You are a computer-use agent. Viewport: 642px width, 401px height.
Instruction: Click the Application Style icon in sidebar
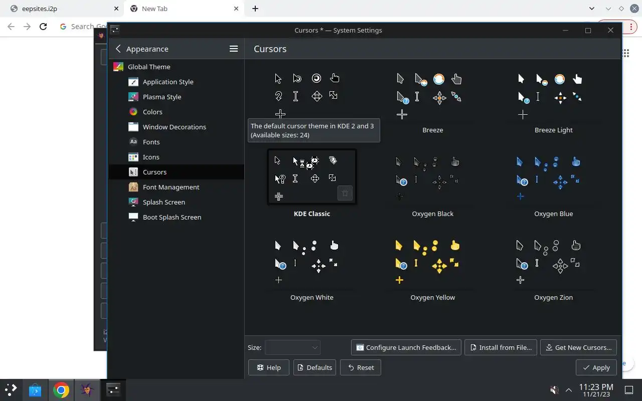(133, 82)
